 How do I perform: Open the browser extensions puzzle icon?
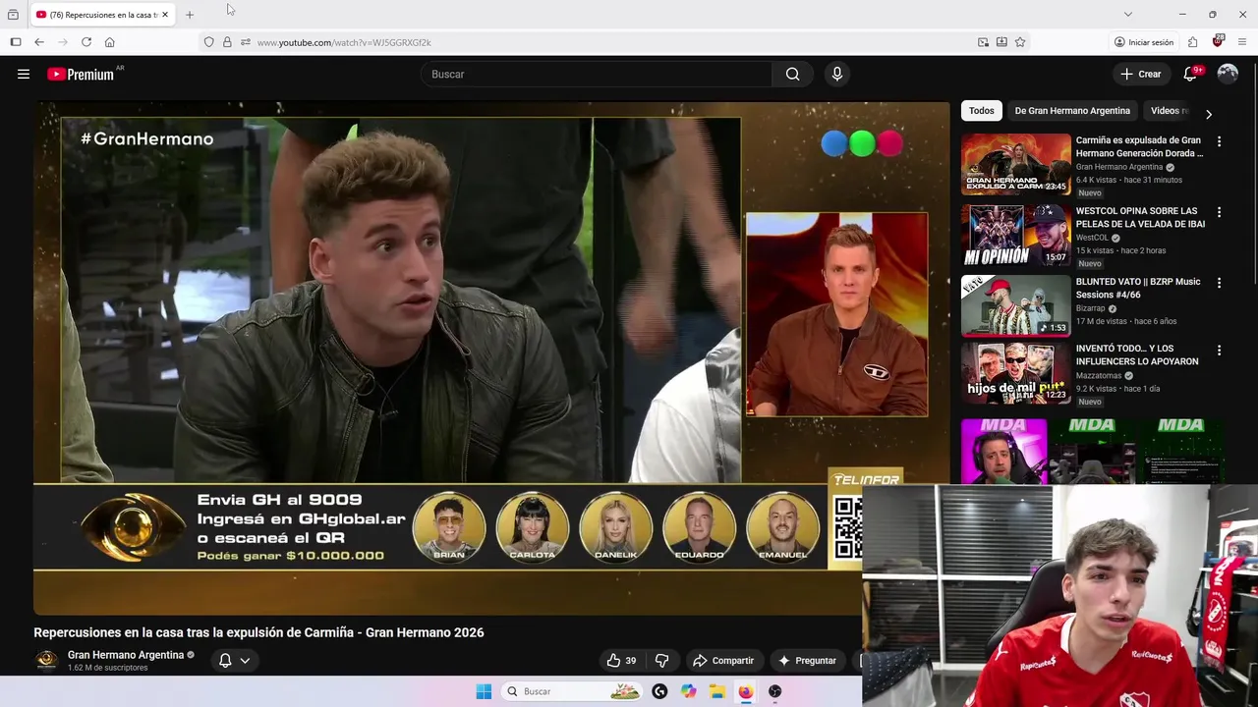tap(1192, 42)
